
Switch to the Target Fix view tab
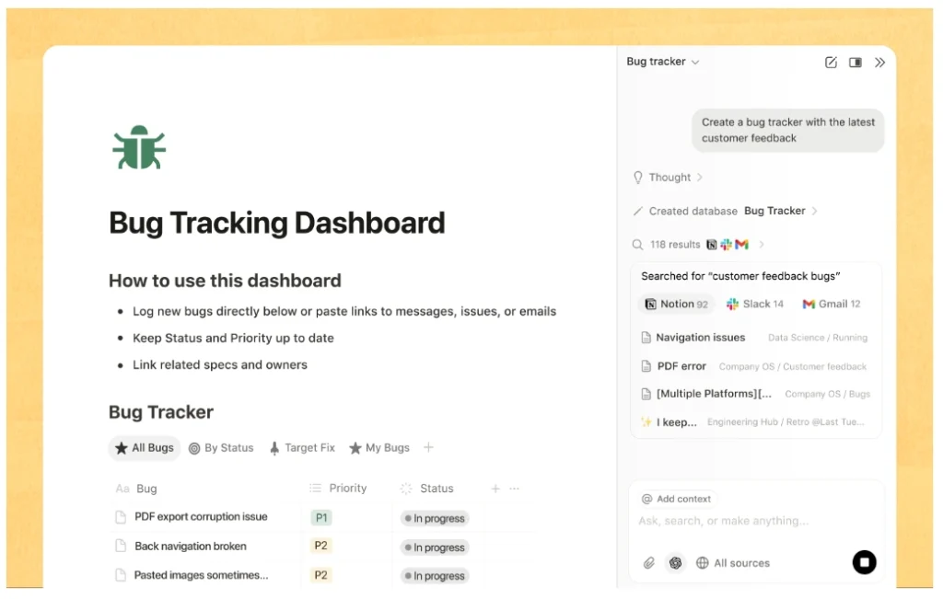pyautogui.click(x=302, y=448)
